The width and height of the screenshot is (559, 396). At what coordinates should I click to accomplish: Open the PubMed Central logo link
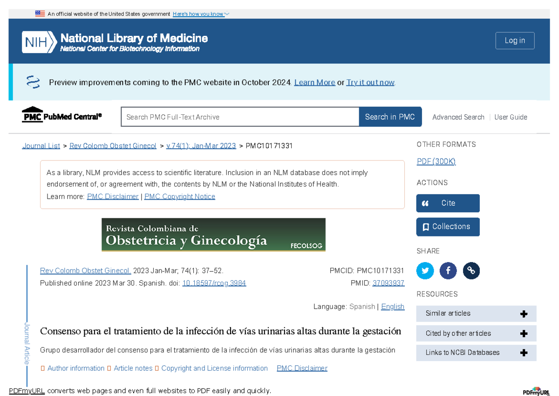(x=61, y=115)
